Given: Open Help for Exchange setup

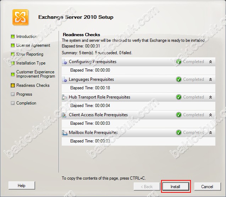Looking at the screenshot, I should pos(22,186).
